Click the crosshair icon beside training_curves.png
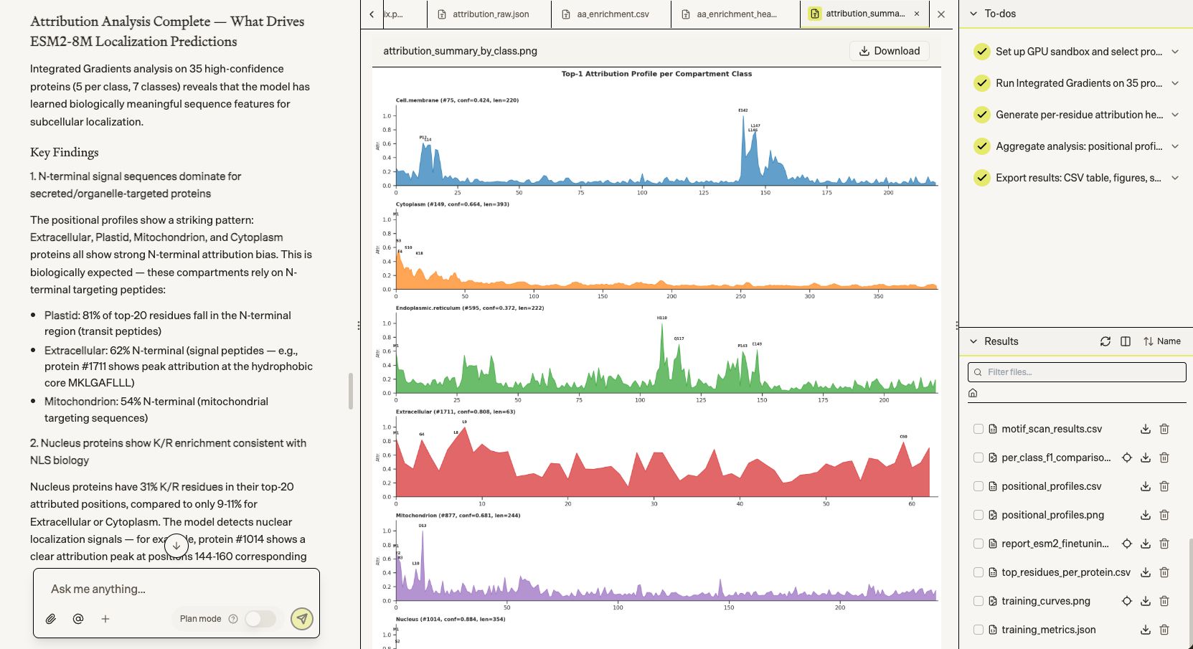1193x649 pixels. click(1127, 601)
